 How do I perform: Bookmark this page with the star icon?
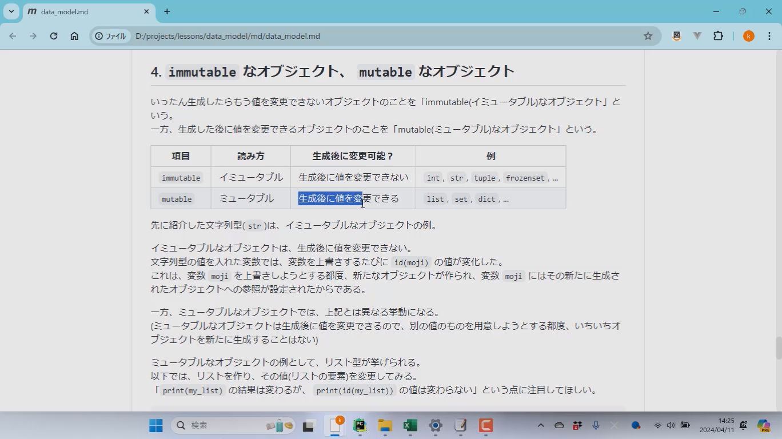648,36
